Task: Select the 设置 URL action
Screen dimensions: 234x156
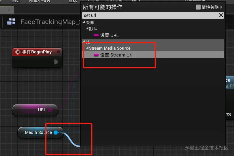Action: click(109, 36)
